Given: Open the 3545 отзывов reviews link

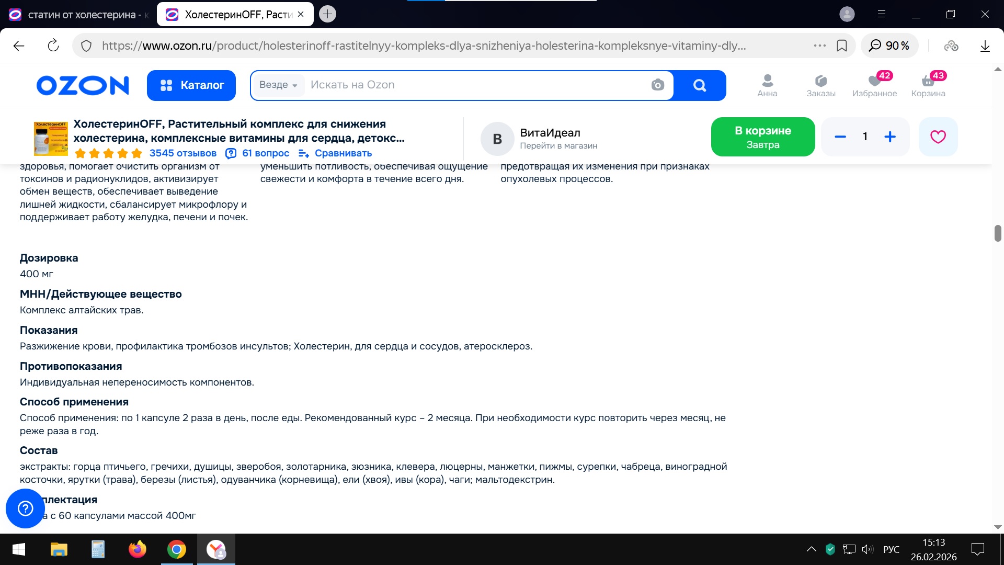Looking at the screenshot, I should [182, 153].
